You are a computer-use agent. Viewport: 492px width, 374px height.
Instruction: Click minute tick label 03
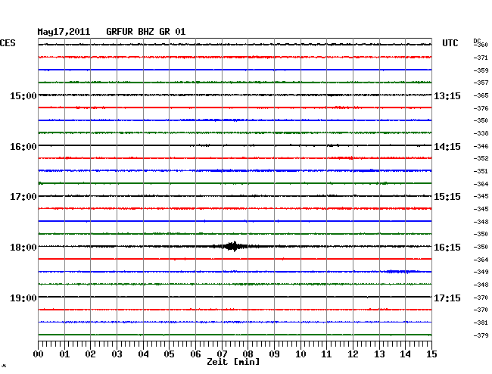tap(117, 354)
